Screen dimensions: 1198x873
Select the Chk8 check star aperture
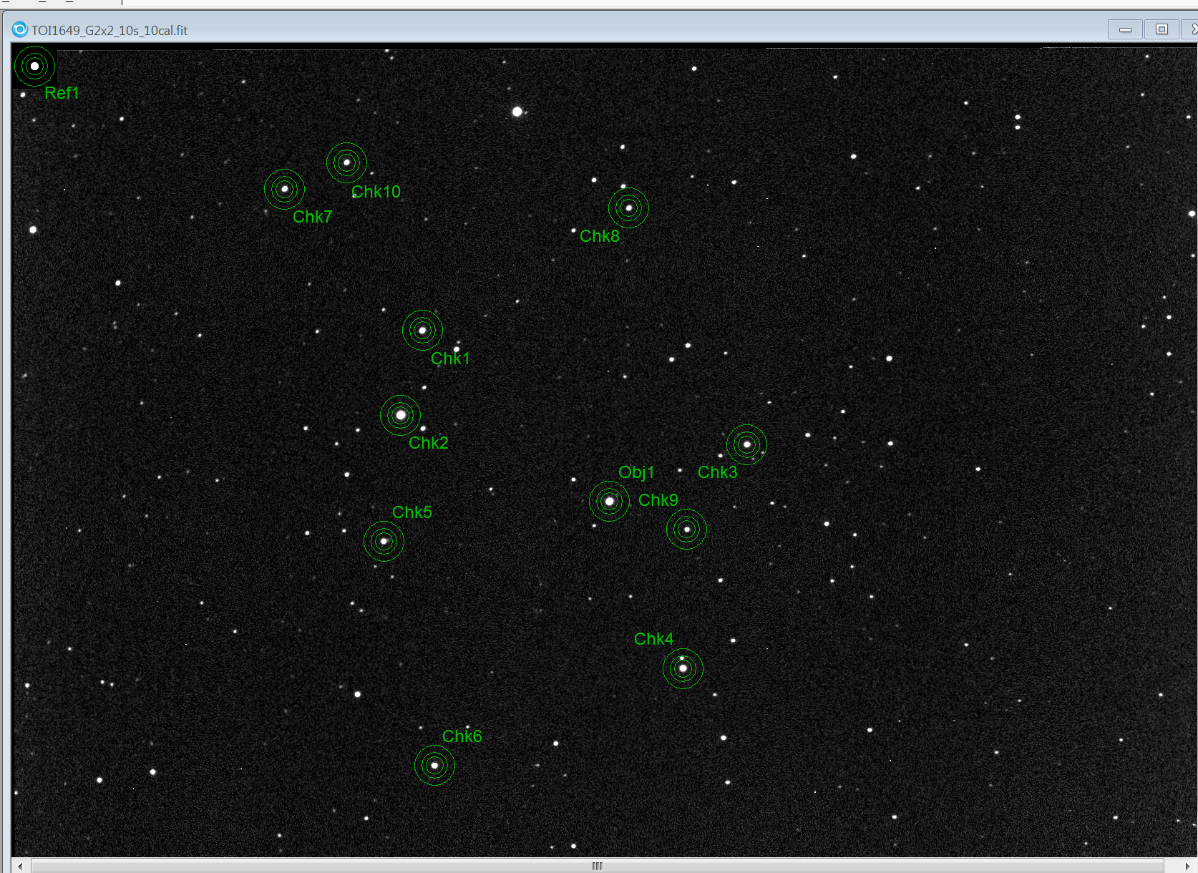point(628,208)
